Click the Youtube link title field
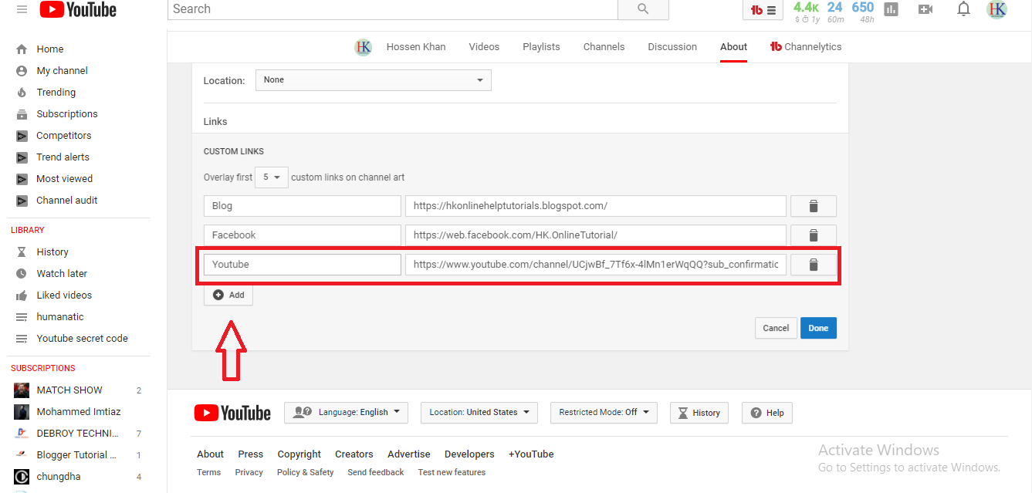Viewport: 1032px width, 493px height. [x=303, y=265]
